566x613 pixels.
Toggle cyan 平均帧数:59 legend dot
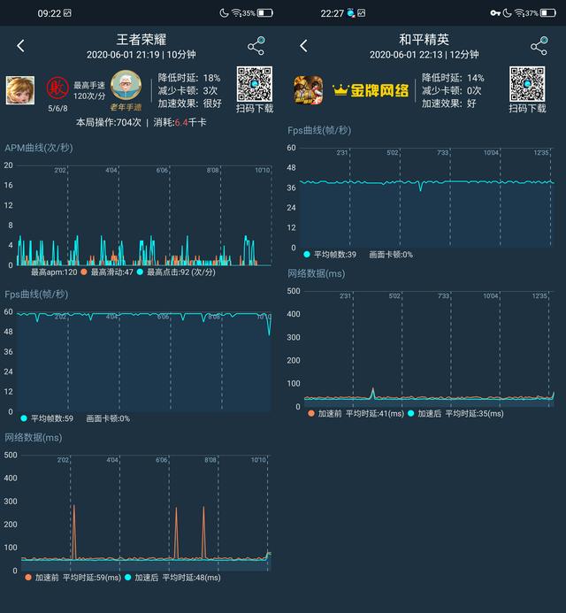[24, 418]
